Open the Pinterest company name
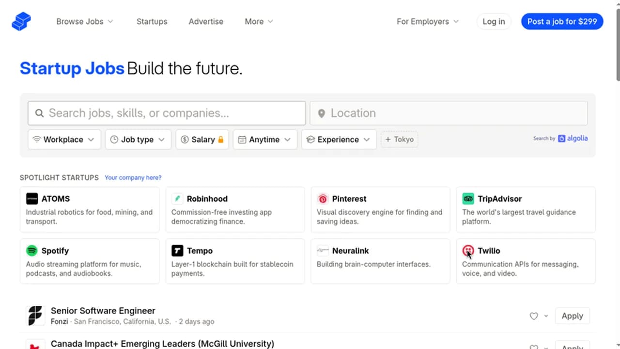Image resolution: width=620 pixels, height=349 pixels. (x=349, y=199)
